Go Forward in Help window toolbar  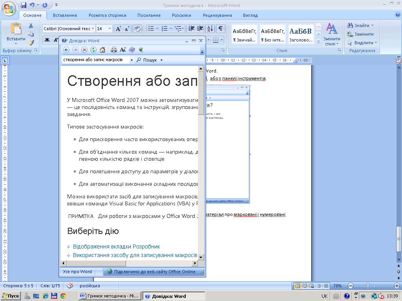(x=75, y=50)
